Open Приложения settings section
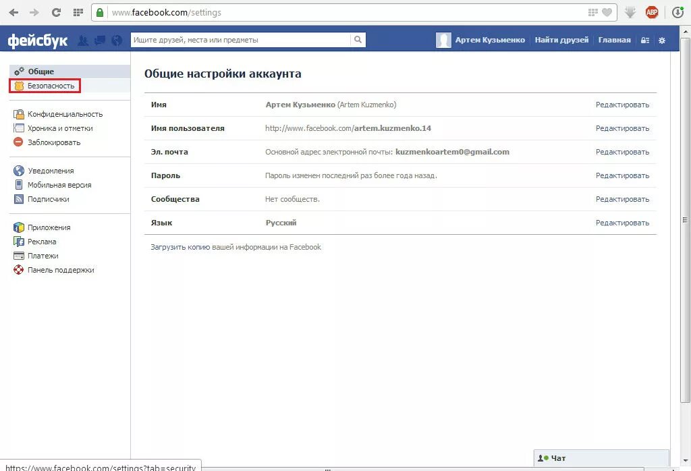 click(x=49, y=227)
